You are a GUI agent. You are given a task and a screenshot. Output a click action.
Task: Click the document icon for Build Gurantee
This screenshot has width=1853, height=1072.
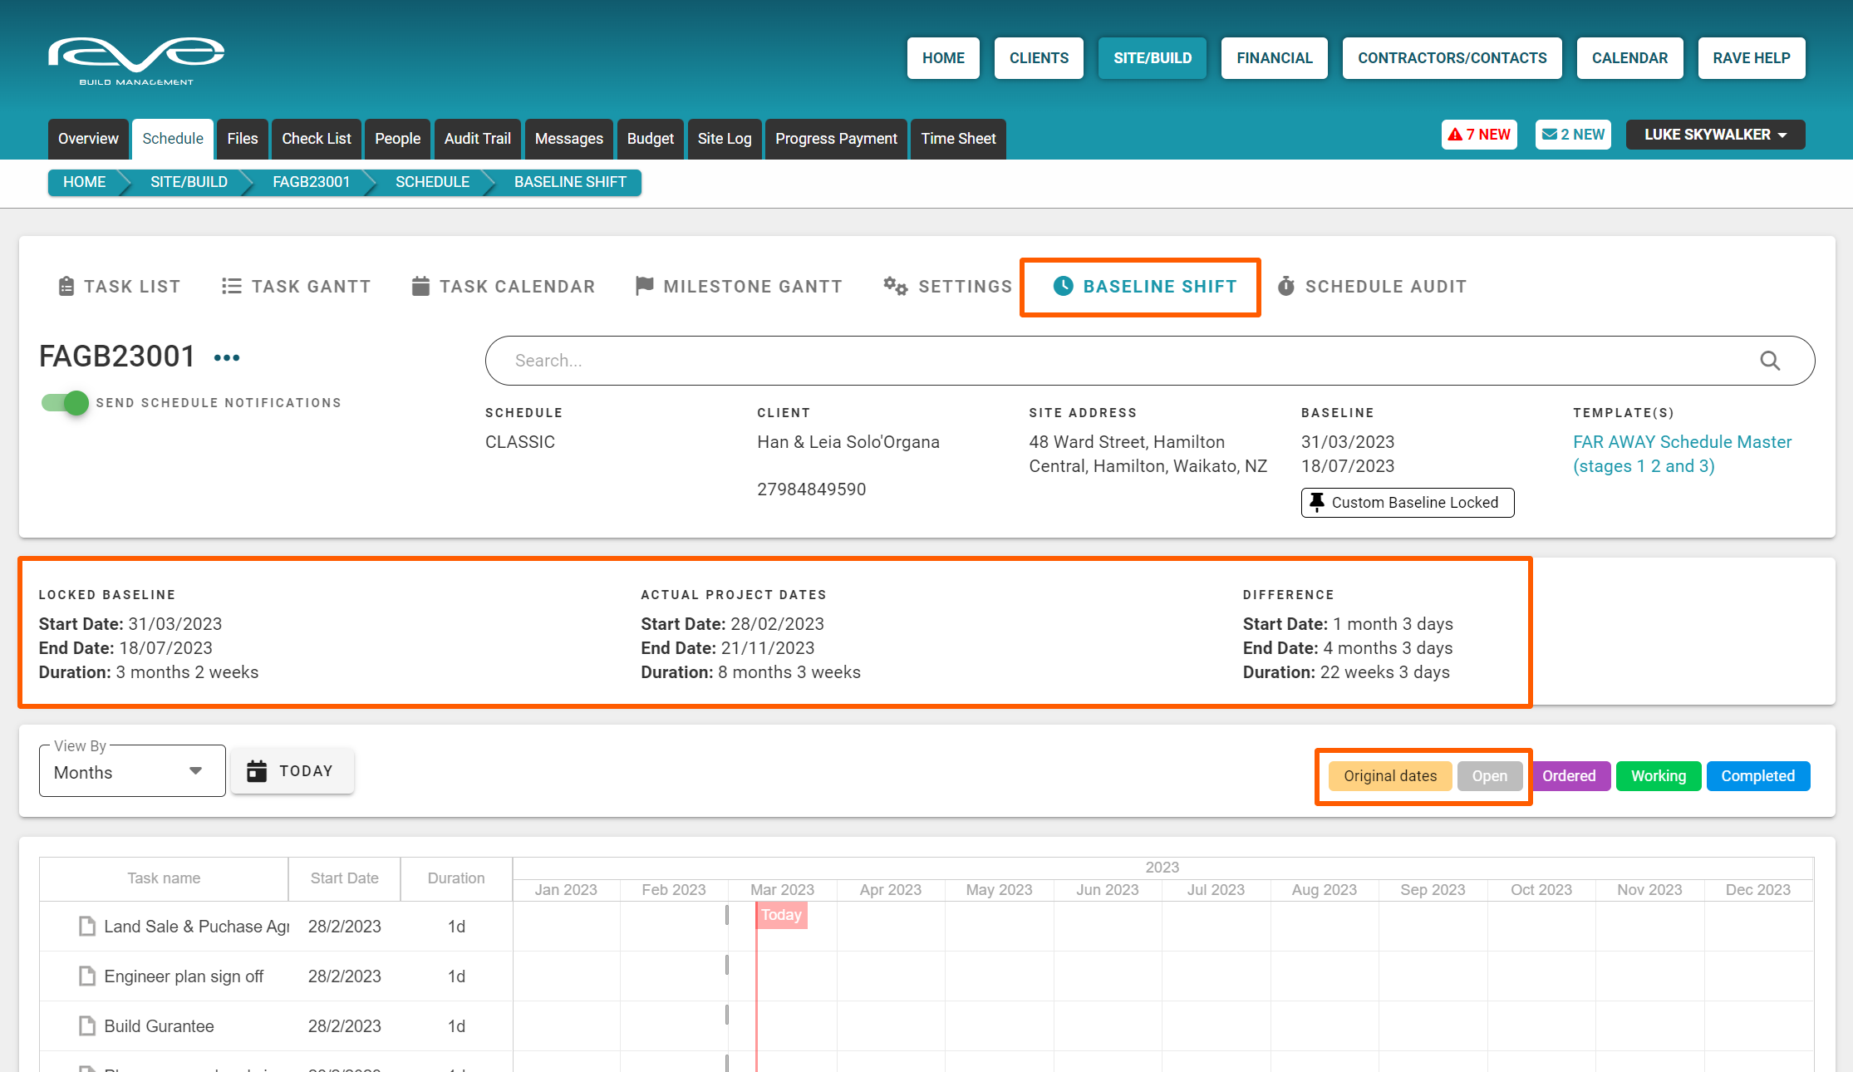click(x=87, y=1026)
